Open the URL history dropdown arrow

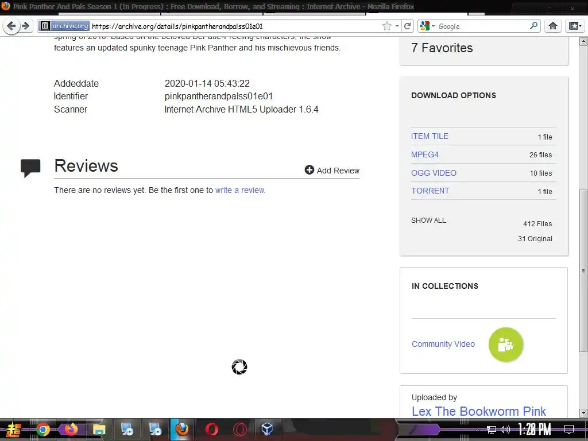[397, 26]
